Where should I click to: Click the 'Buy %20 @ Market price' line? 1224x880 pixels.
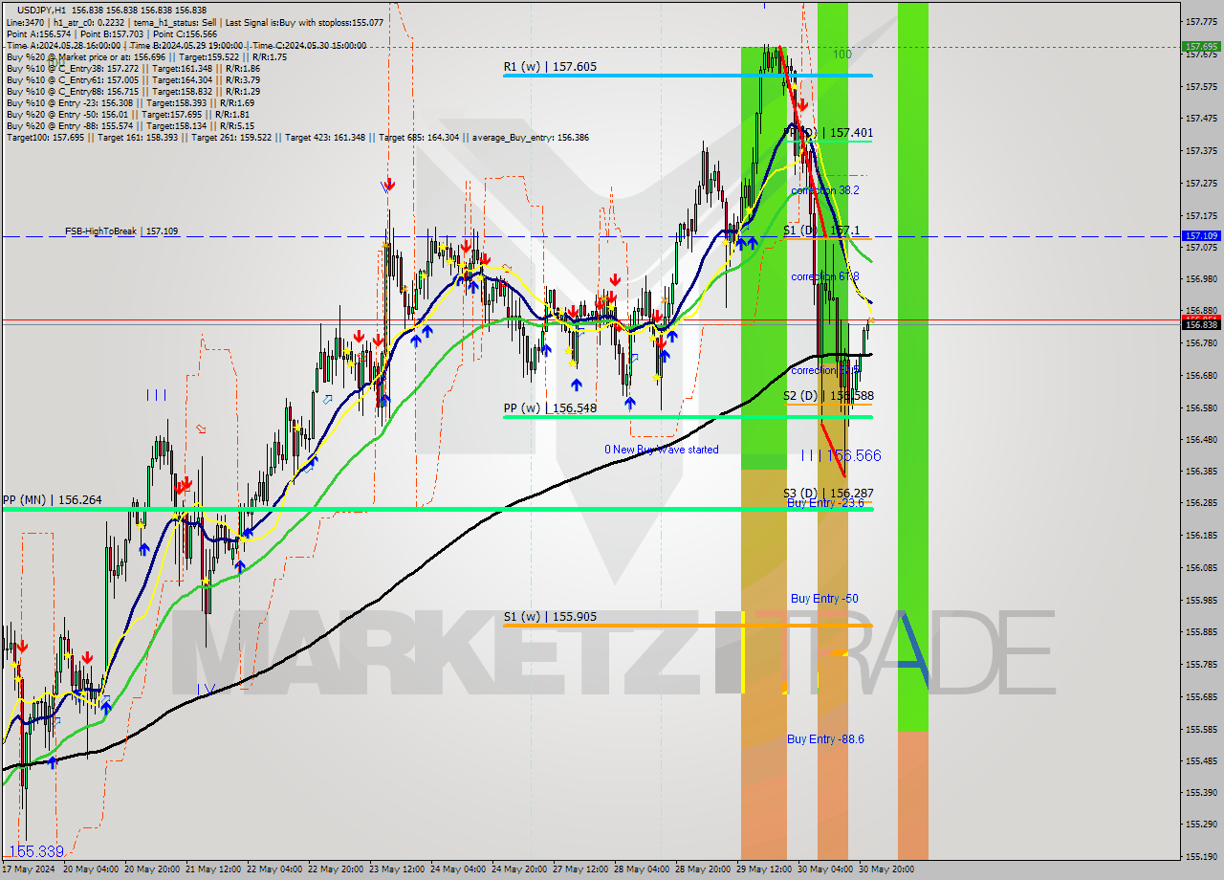[x=145, y=56]
